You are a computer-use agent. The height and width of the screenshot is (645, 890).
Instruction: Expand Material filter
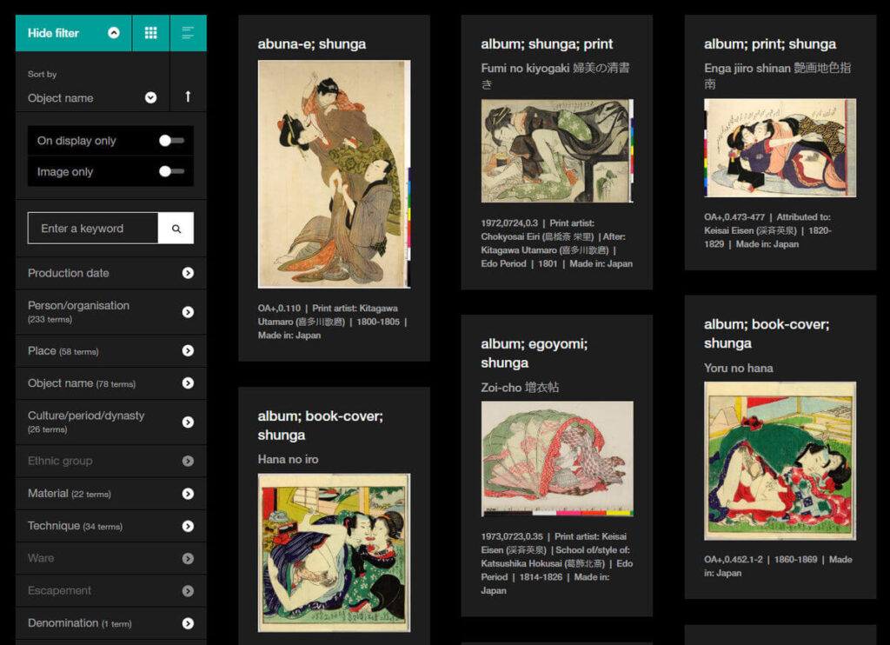(x=110, y=494)
